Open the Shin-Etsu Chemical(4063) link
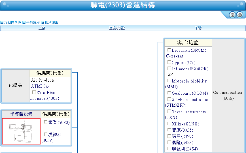Viewport: 246px width, 153px height. 44,96
